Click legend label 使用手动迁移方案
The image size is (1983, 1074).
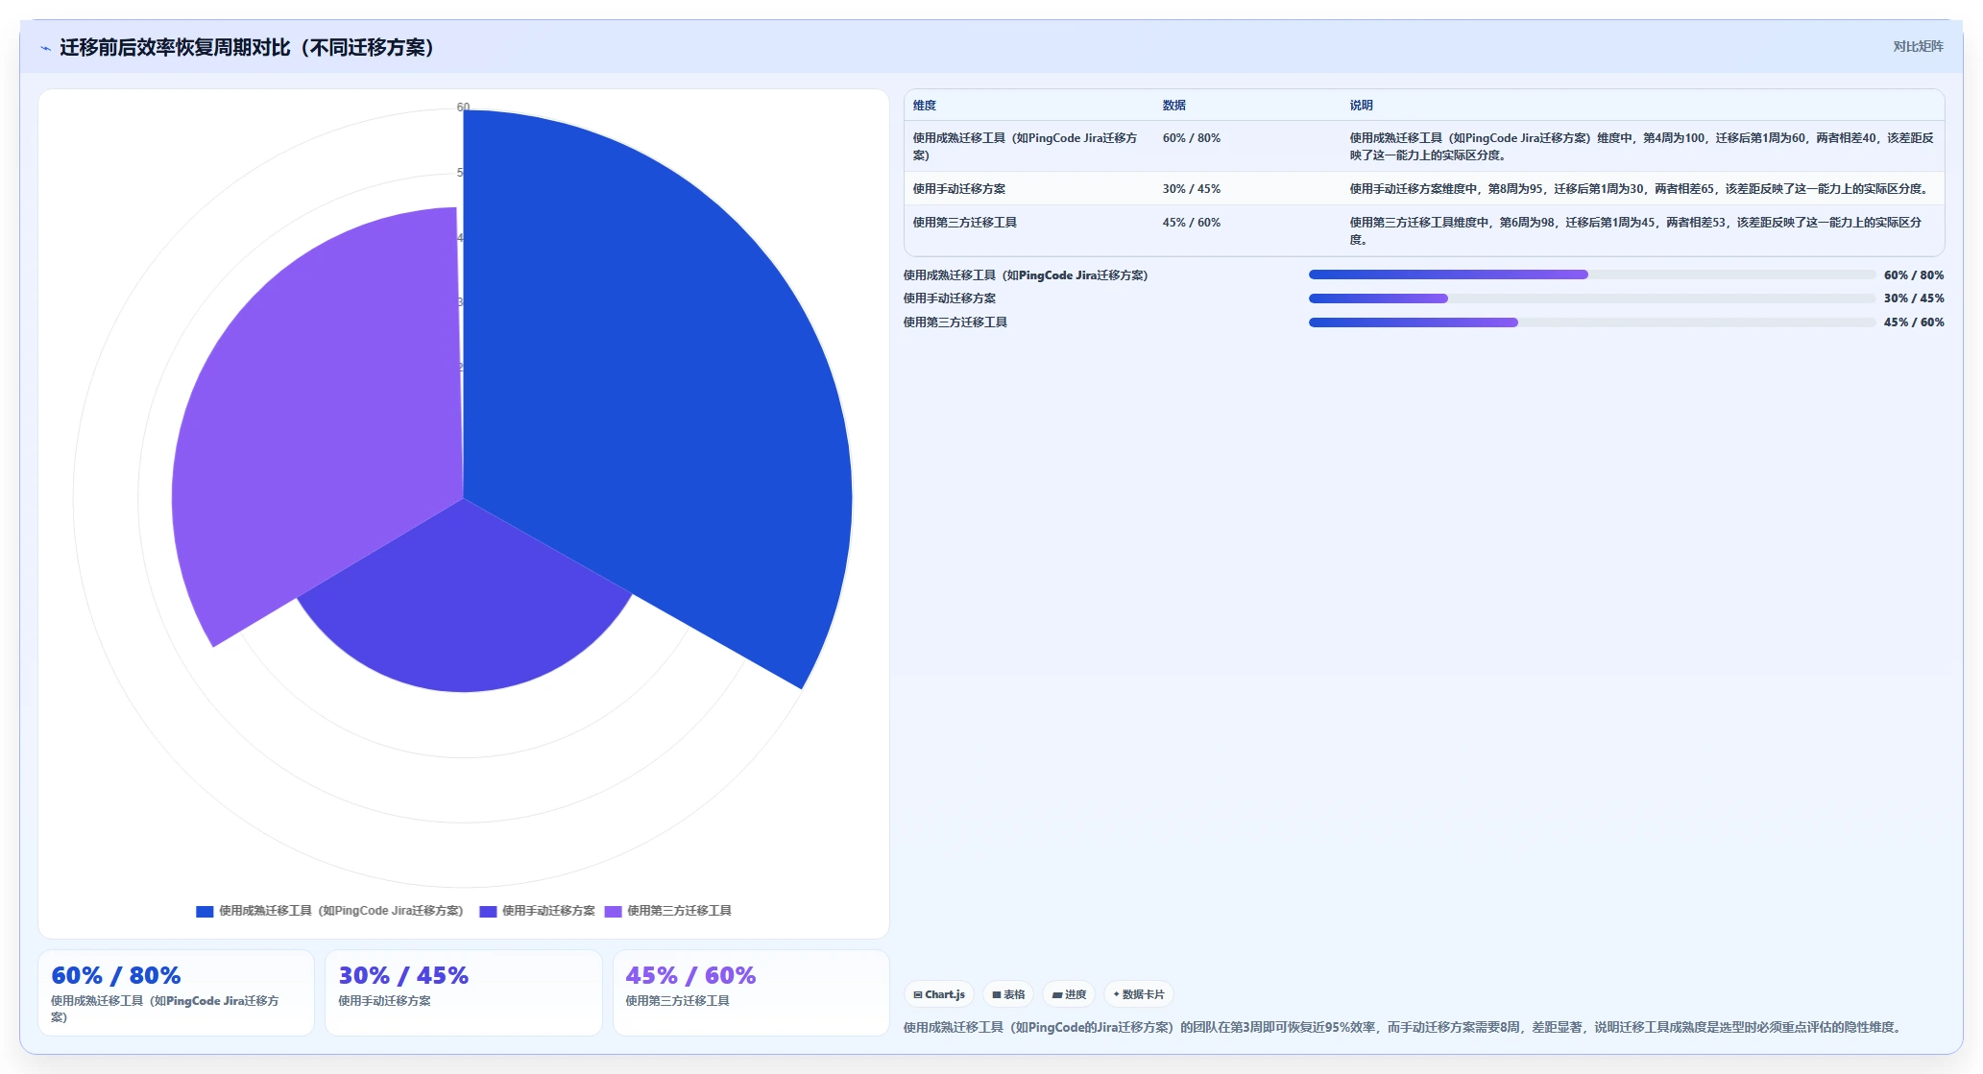(548, 911)
